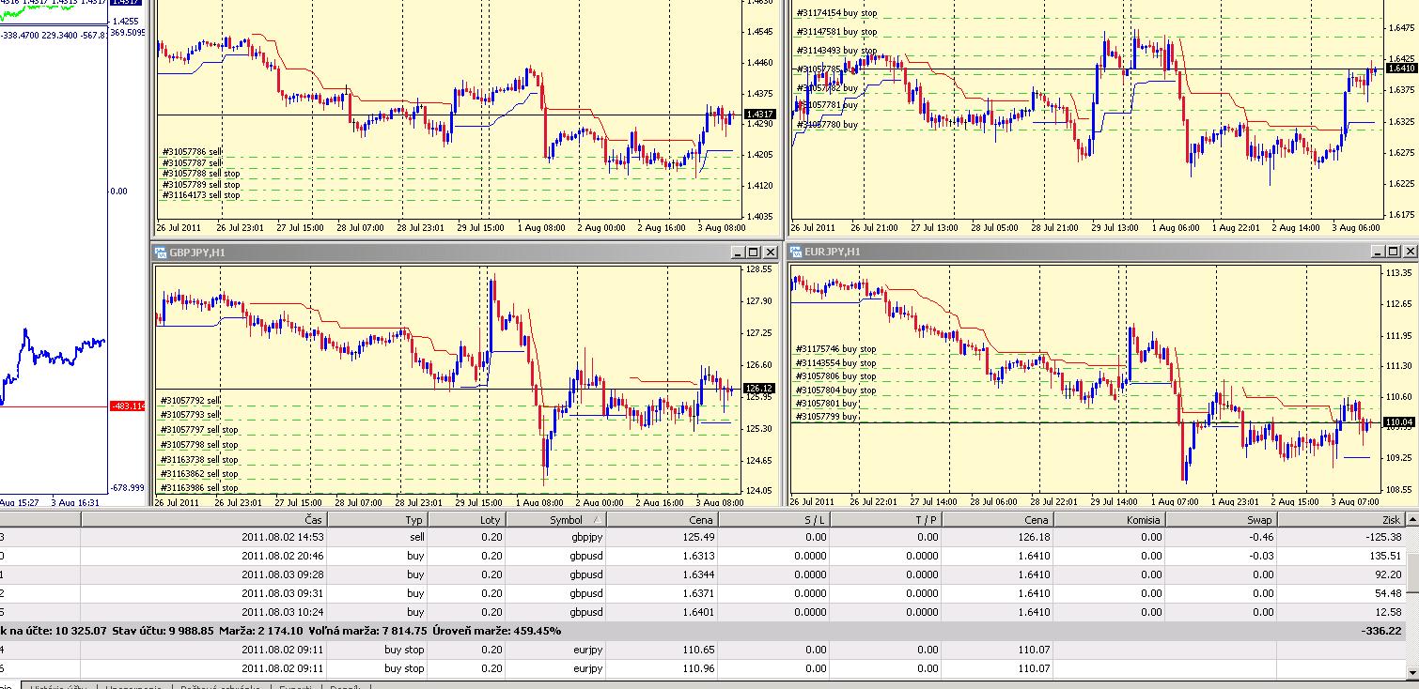This screenshot has width=1419, height=689.
Task: Click the current price tag 126.12 on GBPJPY scale
Action: click(759, 389)
